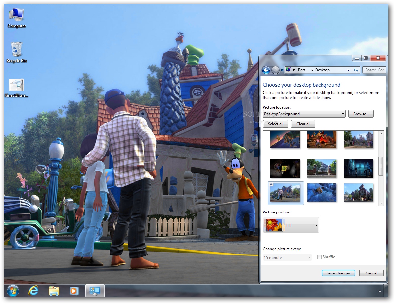The image size is (395, 304).
Task: Go back with the blue arrow button
Action: 266,70
